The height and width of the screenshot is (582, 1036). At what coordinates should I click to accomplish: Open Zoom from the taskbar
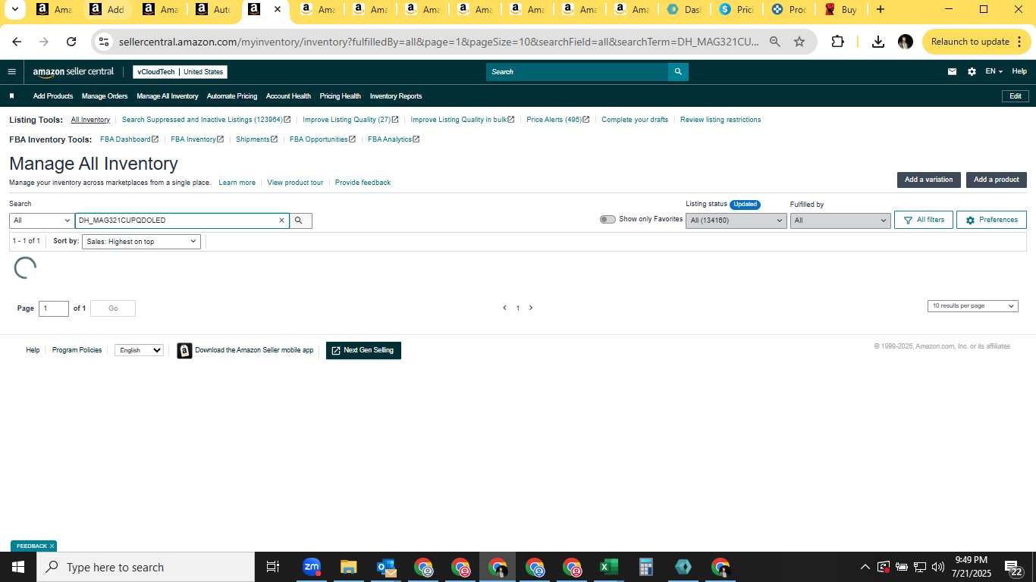pos(311,567)
